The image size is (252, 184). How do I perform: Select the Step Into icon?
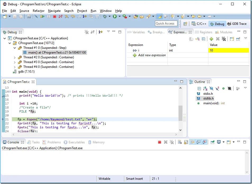pos(67,16)
